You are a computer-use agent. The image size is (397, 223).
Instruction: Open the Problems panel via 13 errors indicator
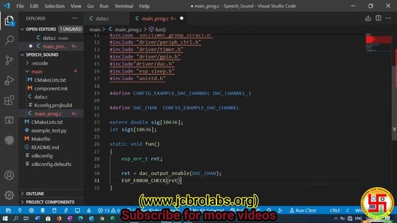pyautogui.click(x=109, y=211)
